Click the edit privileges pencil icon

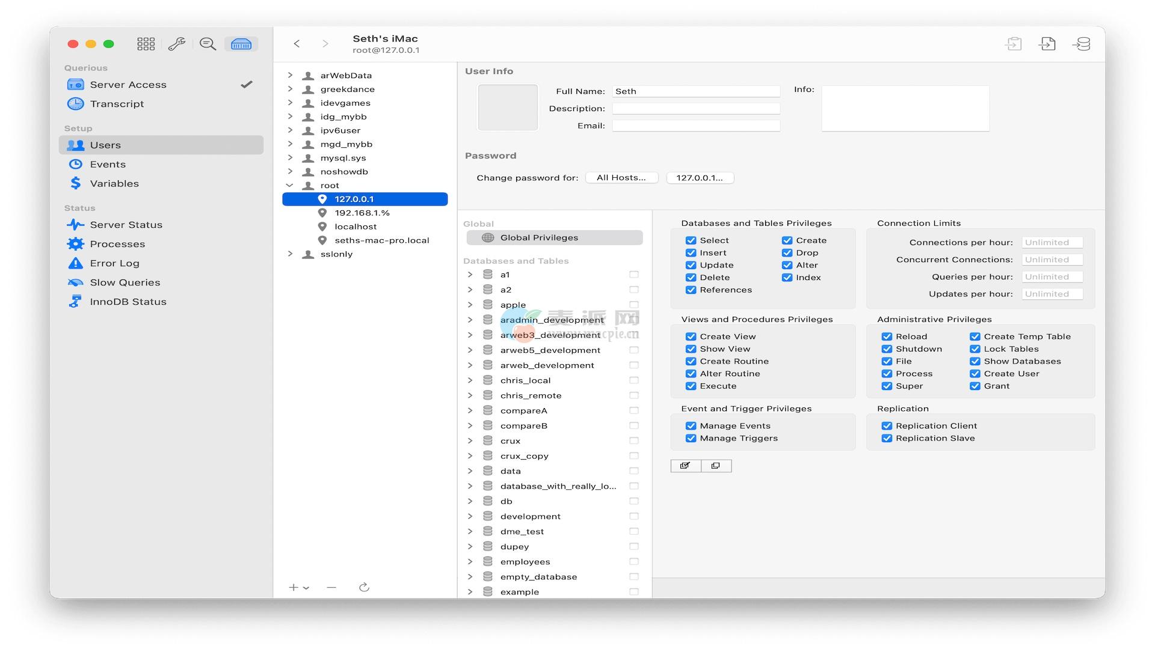[685, 466]
